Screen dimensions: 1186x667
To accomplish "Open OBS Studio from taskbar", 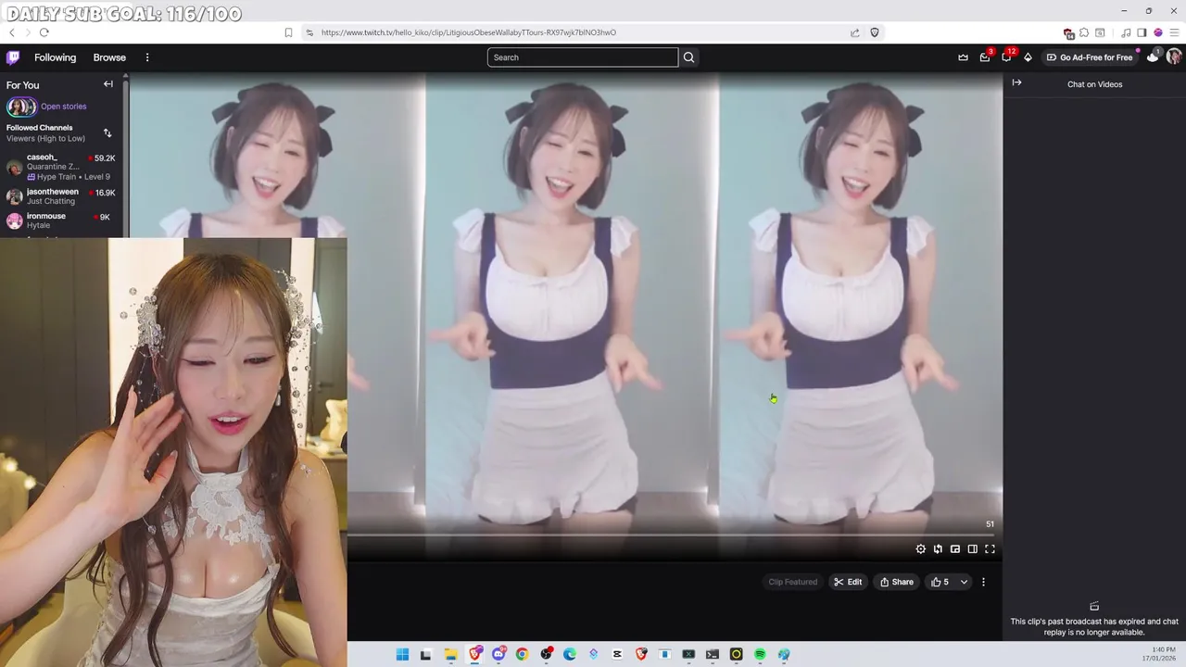I will pos(546,654).
